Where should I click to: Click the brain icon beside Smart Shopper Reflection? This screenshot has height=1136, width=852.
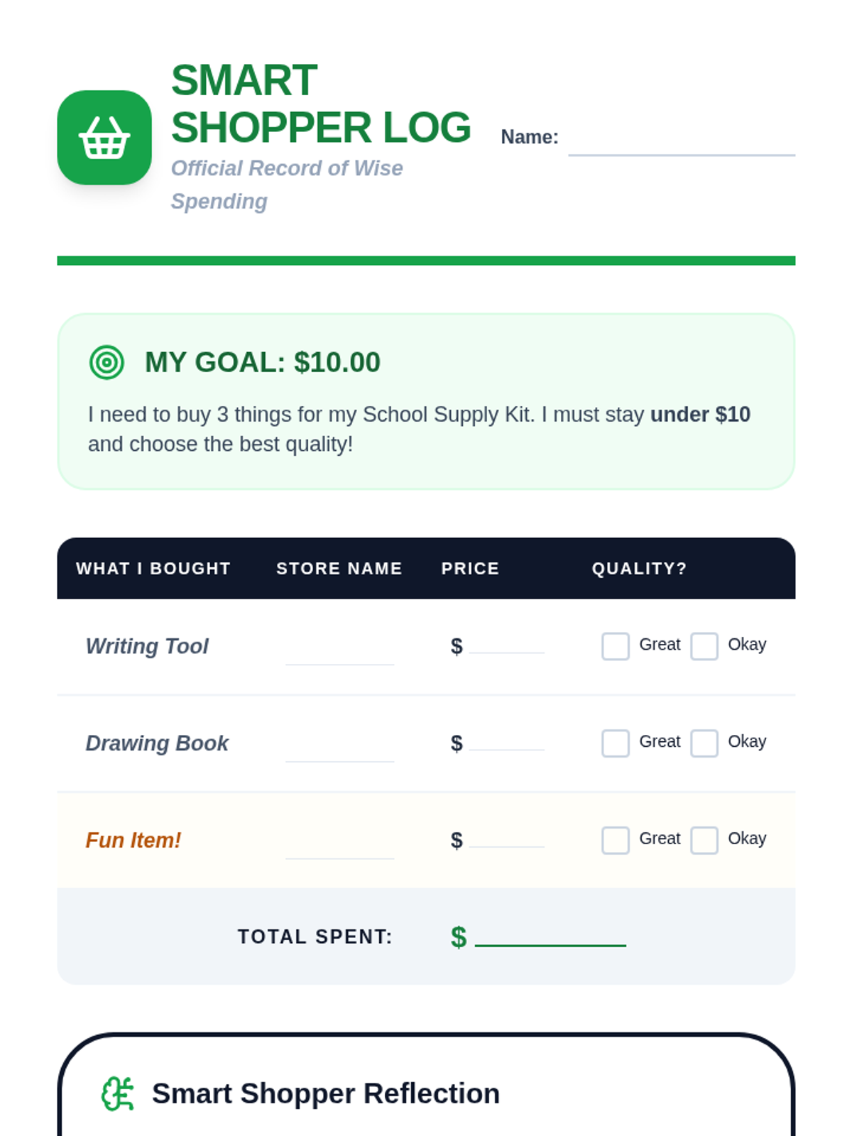pos(117,1093)
